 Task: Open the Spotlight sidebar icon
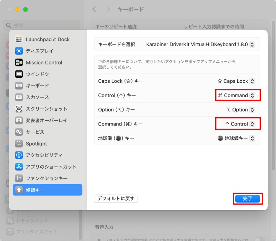pos(19,143)
